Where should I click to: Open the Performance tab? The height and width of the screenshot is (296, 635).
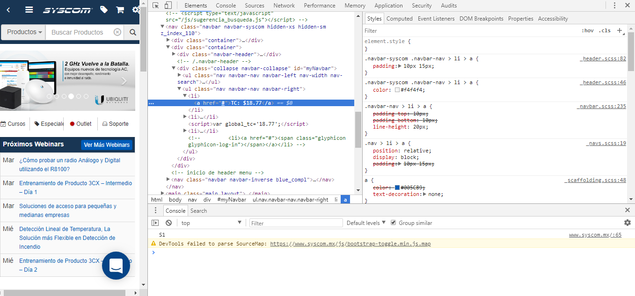[320, 6]
